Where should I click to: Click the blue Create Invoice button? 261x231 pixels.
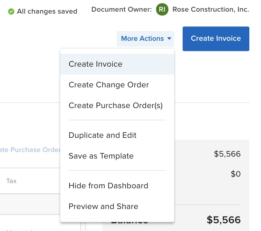tap(216, 38)
